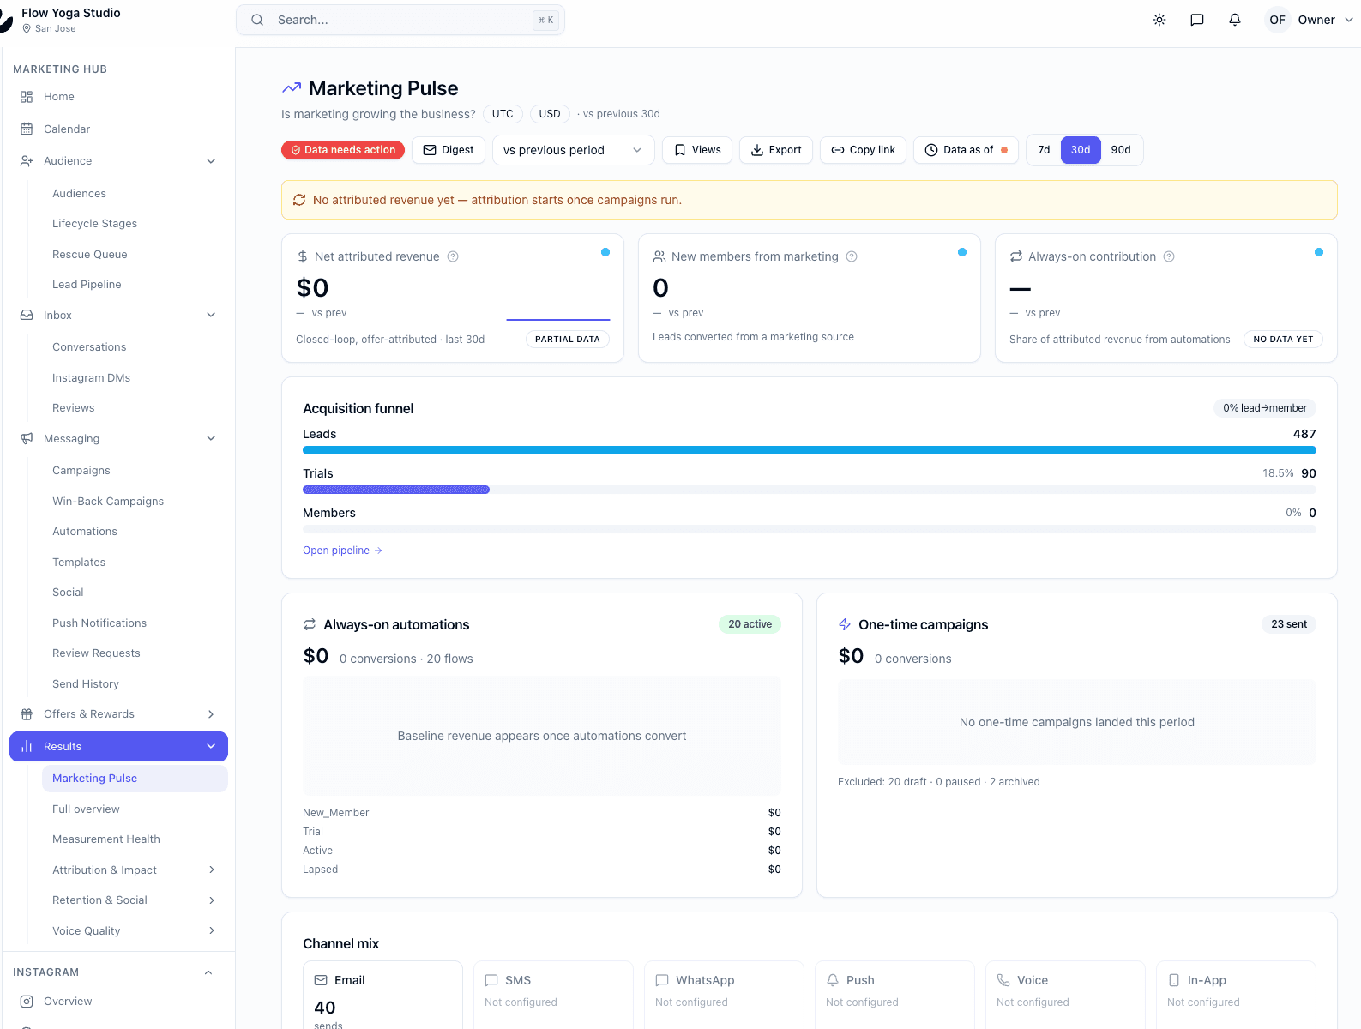The image size is (1361, 1029).
Task: Select the 7d time range
Action: (x=1044, y=150)
